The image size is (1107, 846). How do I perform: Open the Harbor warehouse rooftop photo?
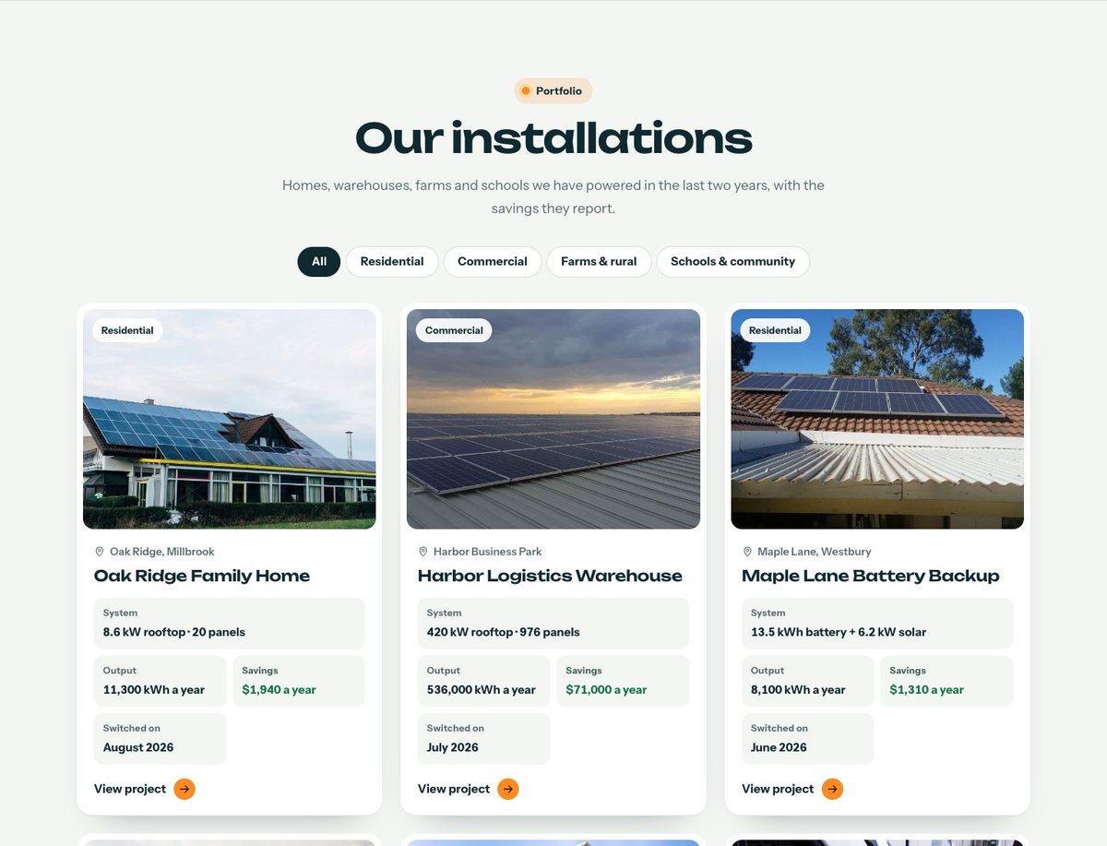(x=553, y=419)
